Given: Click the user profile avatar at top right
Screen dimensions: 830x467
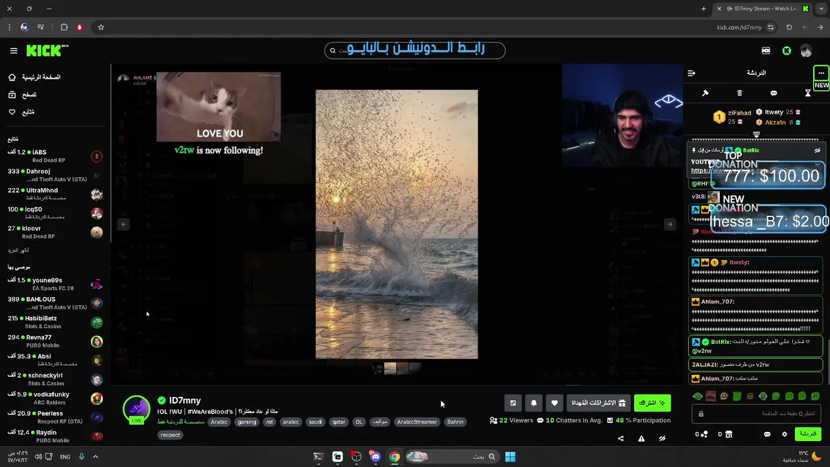Looking at the screenshot, I should point(806,51).
